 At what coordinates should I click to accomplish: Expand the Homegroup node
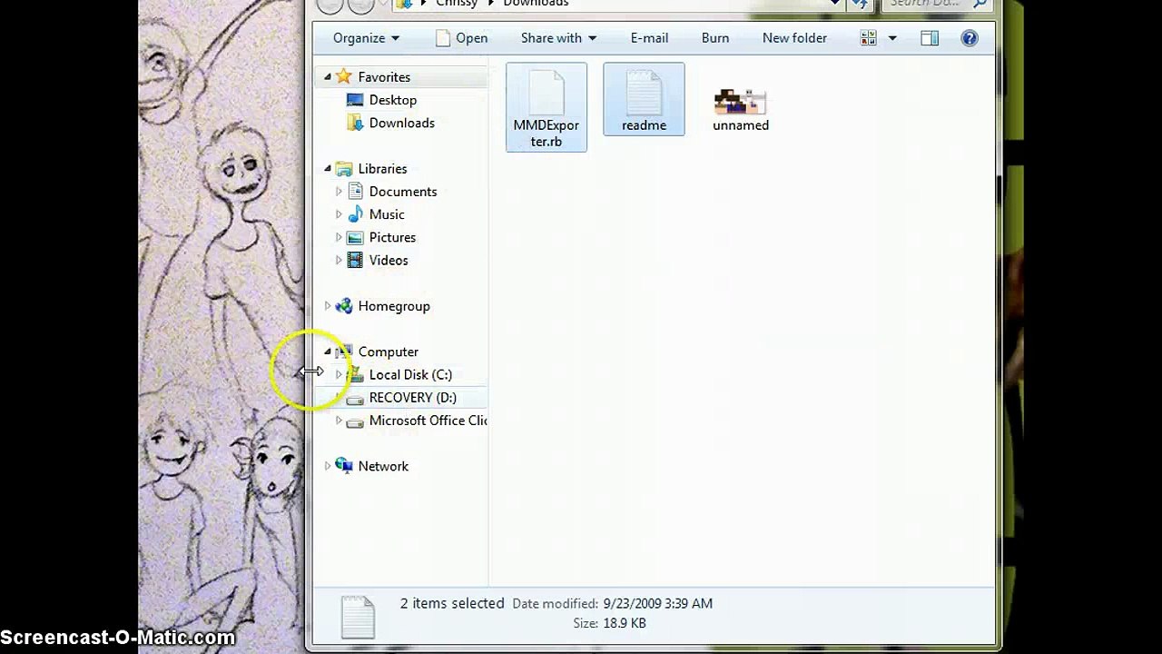pos(328,306)
